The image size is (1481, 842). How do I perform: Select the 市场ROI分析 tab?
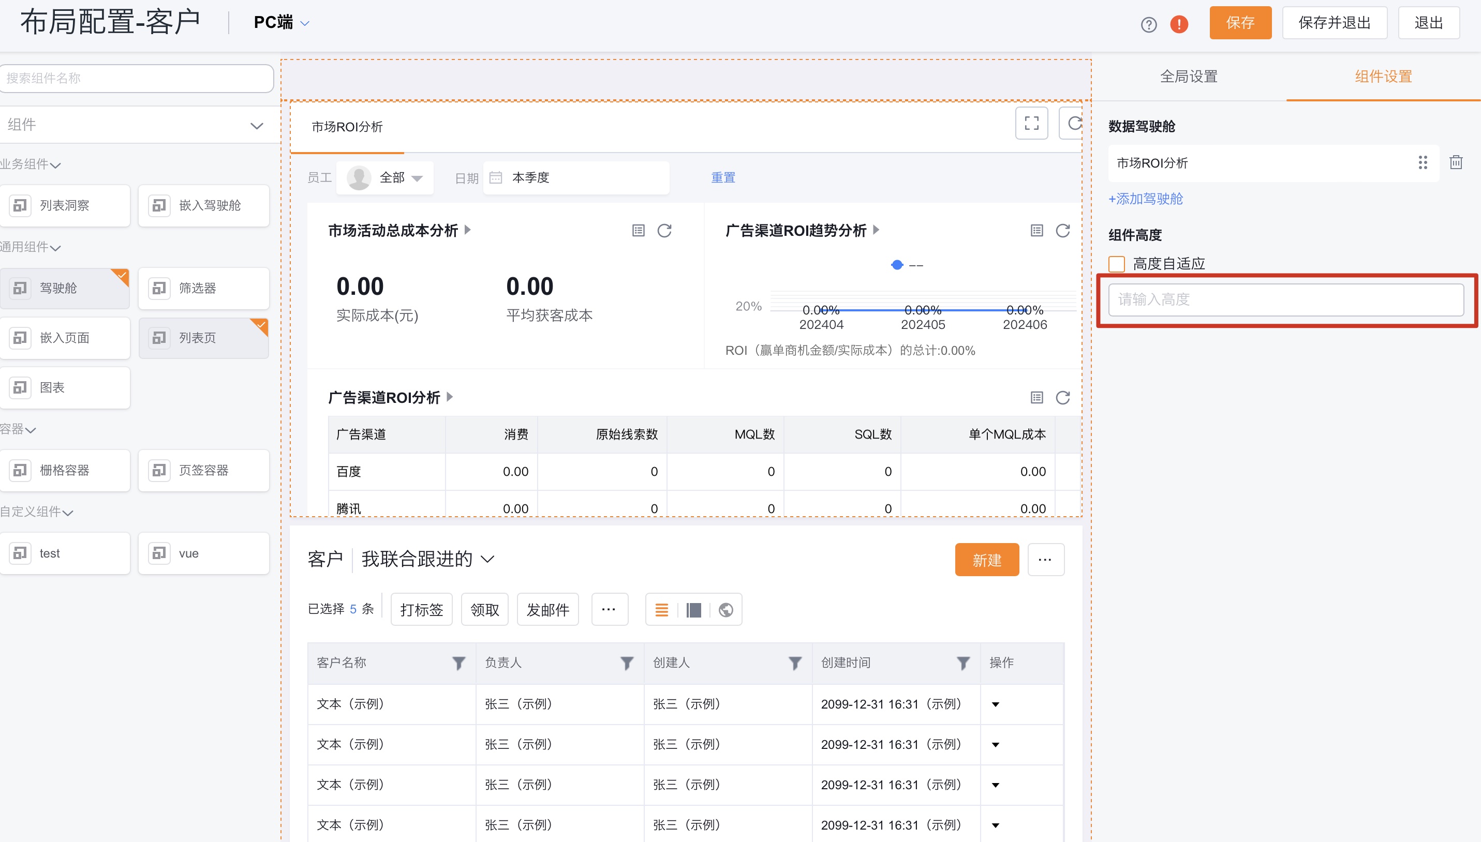(x=348, y=127)
